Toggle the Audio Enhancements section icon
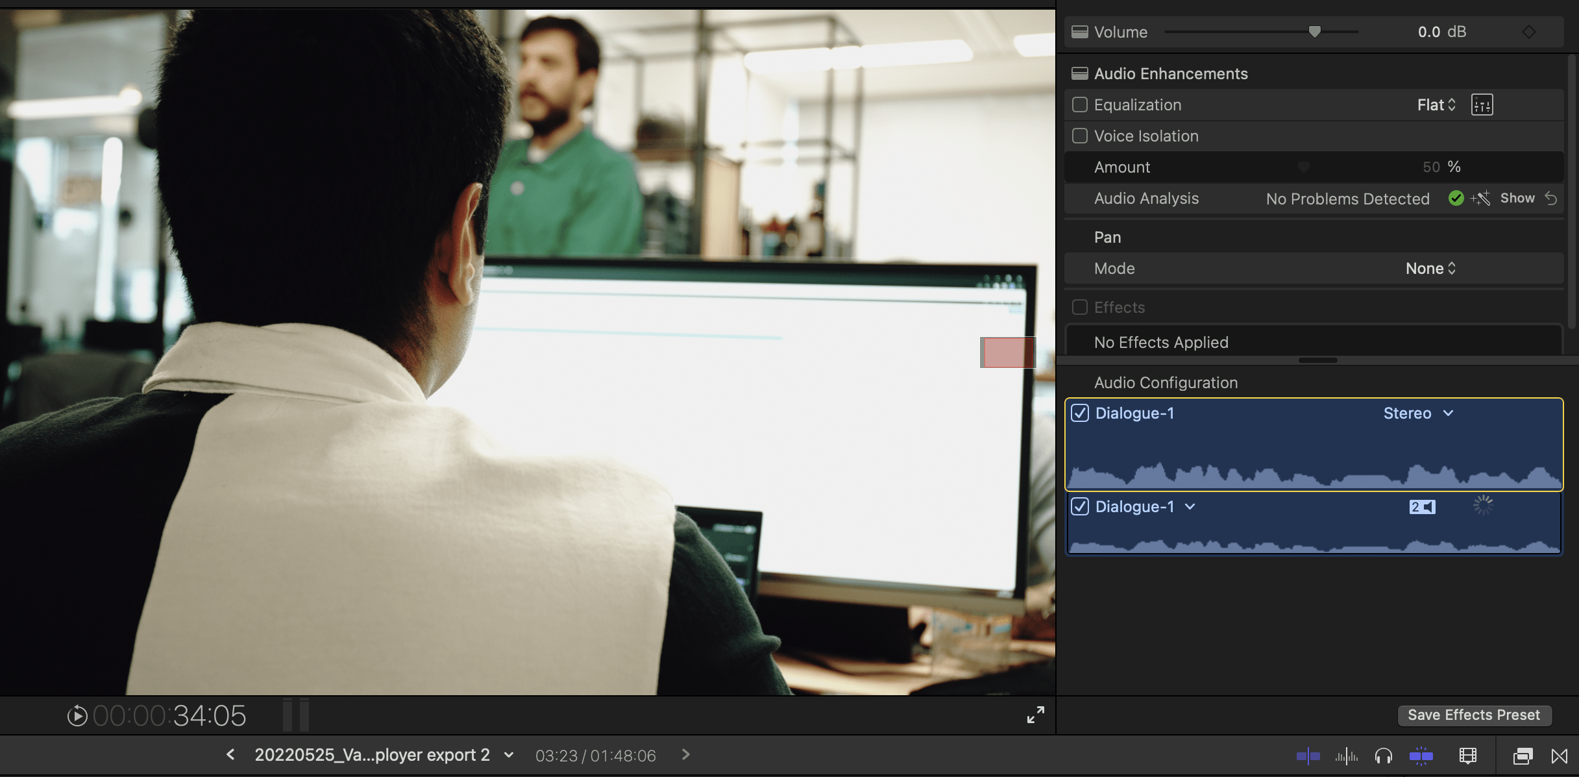 click(1079, 73)
